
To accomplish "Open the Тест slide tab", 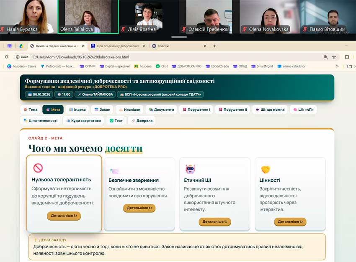I will point(116,120).
